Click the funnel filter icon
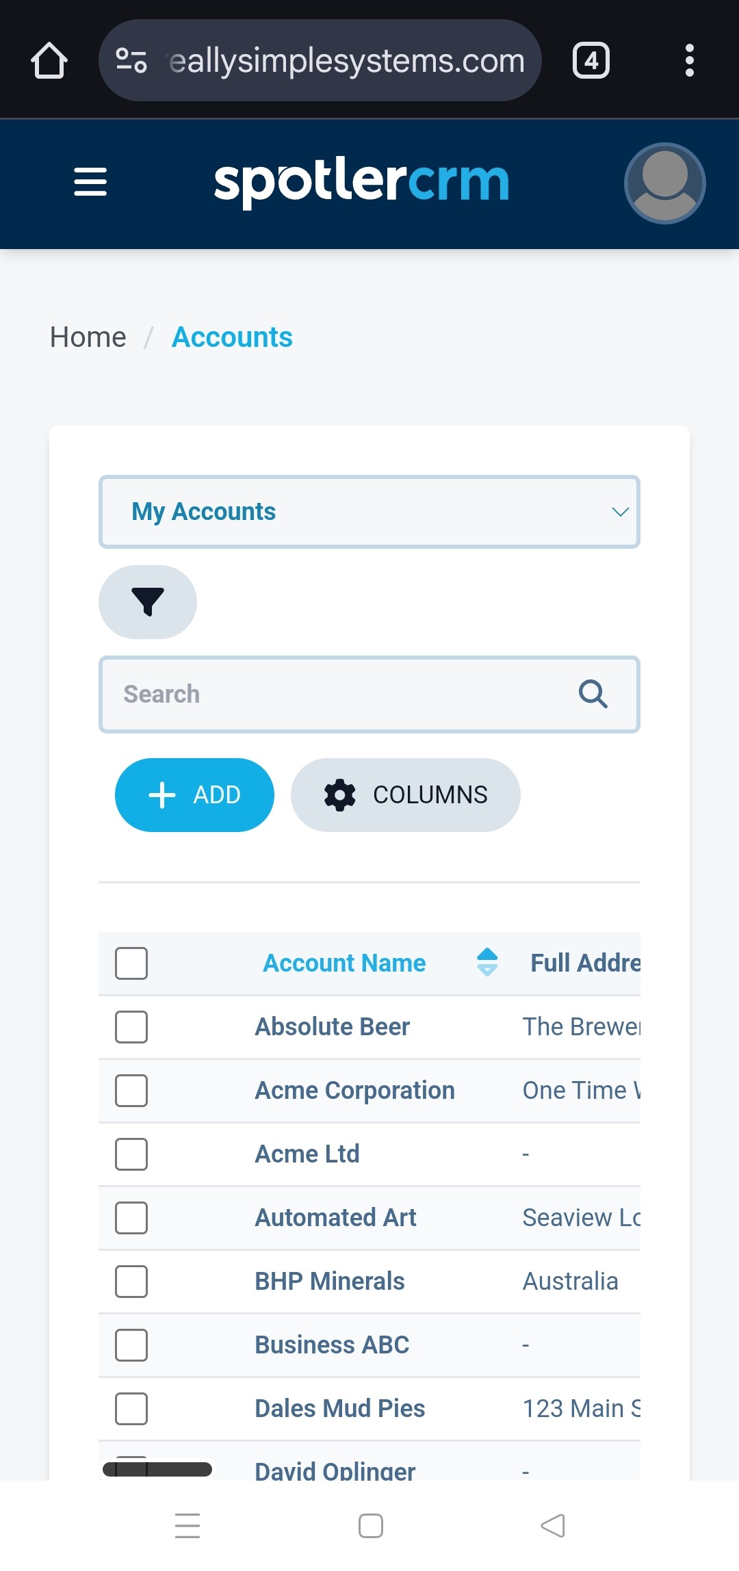 pos(148,602)
